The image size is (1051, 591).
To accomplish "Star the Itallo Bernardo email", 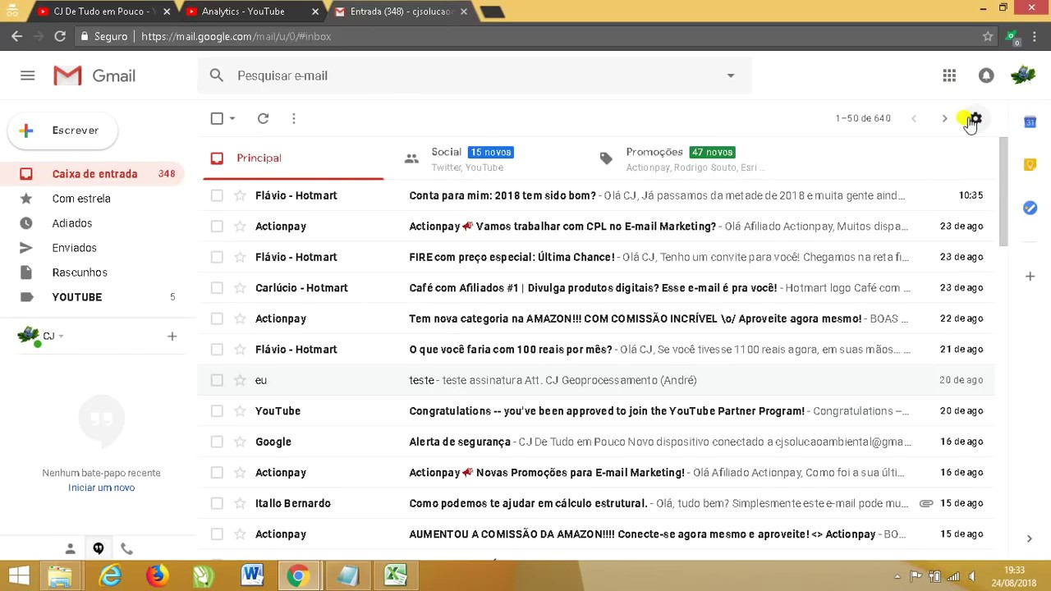I will (x=240, y=503).
